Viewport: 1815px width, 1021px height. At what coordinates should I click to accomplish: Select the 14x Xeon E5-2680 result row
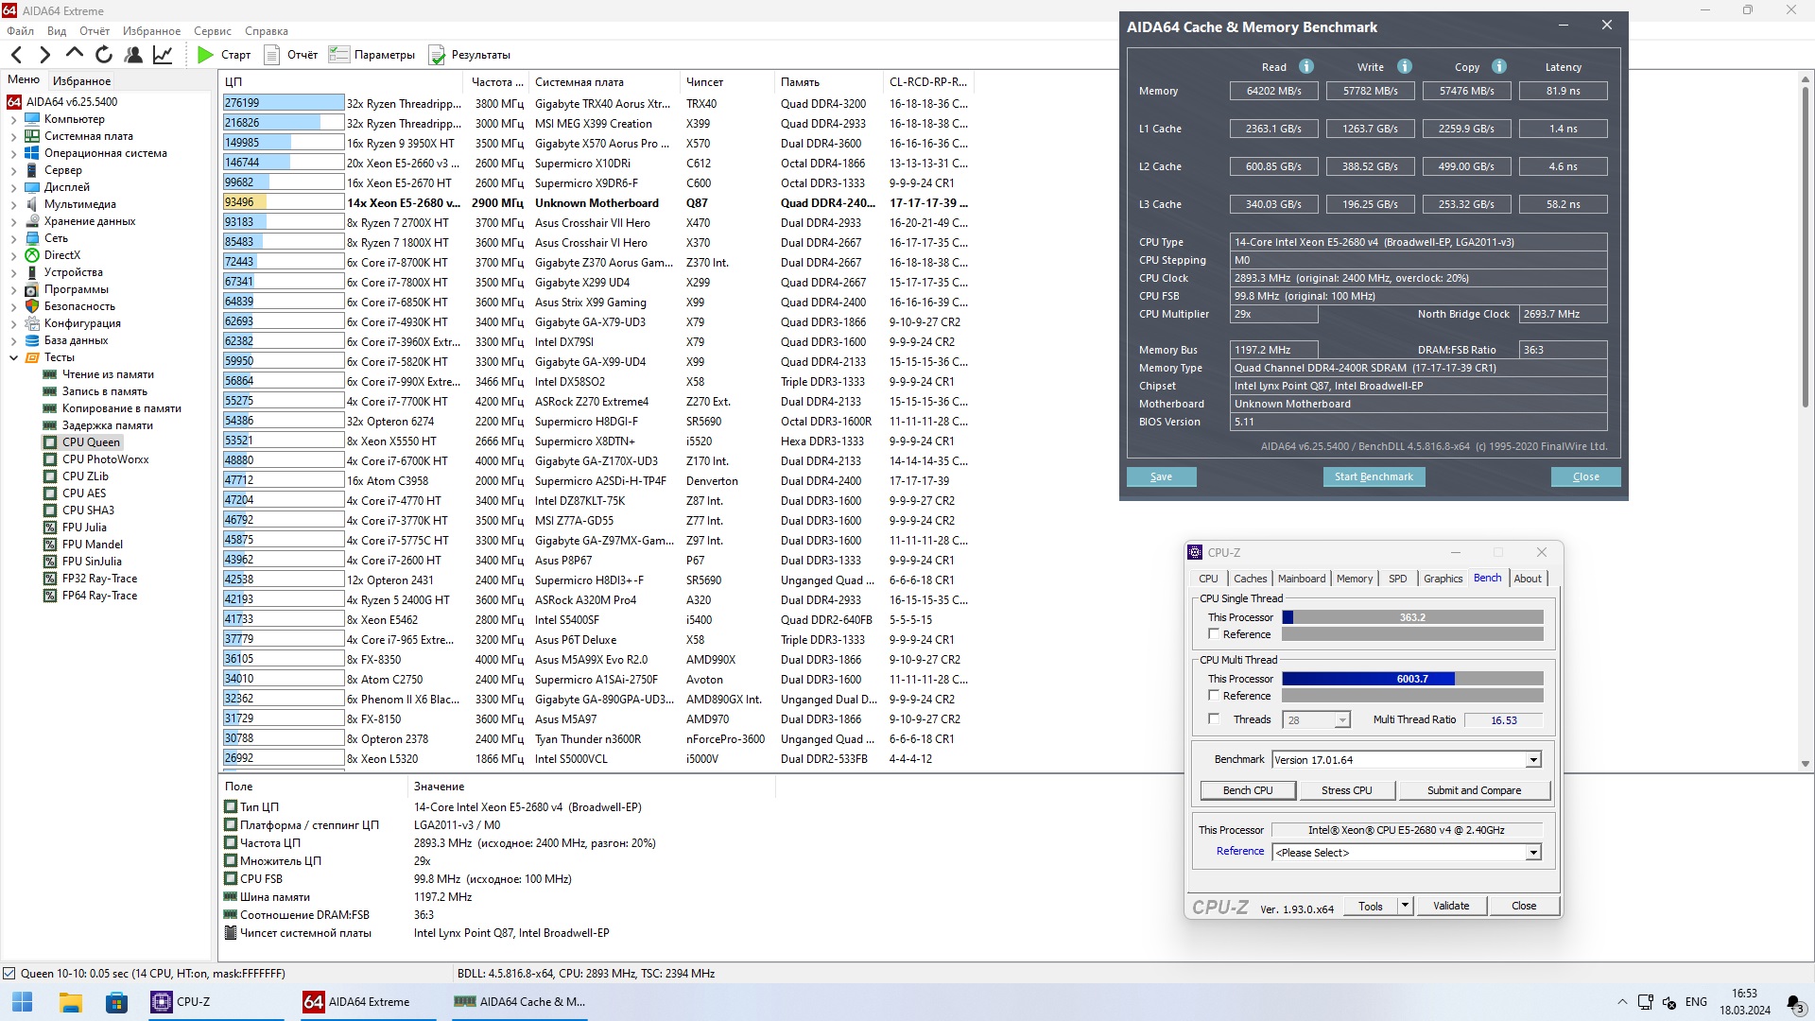click(x=596, y=202)
